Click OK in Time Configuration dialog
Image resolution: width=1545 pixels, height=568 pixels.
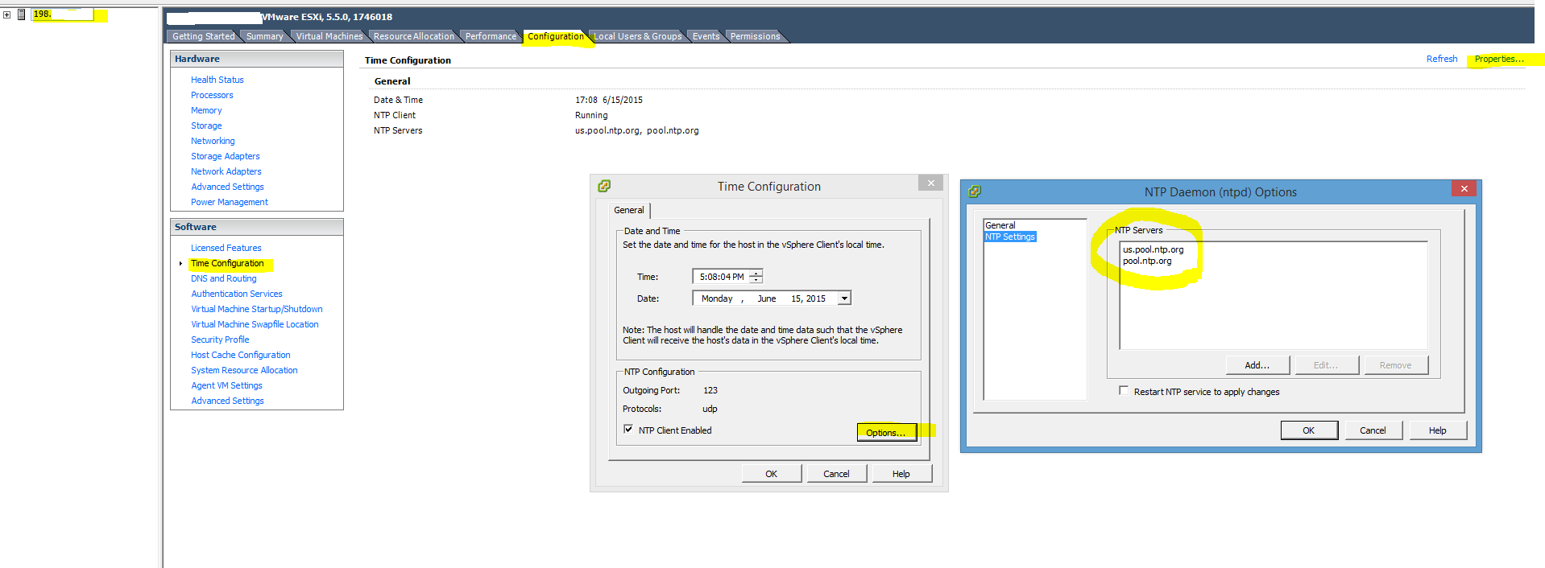[x=771, y=474]
